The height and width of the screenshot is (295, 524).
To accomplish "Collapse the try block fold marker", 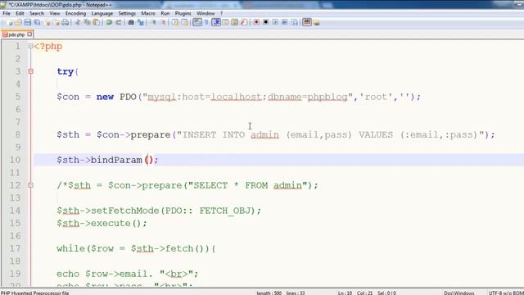I will 30,71.
